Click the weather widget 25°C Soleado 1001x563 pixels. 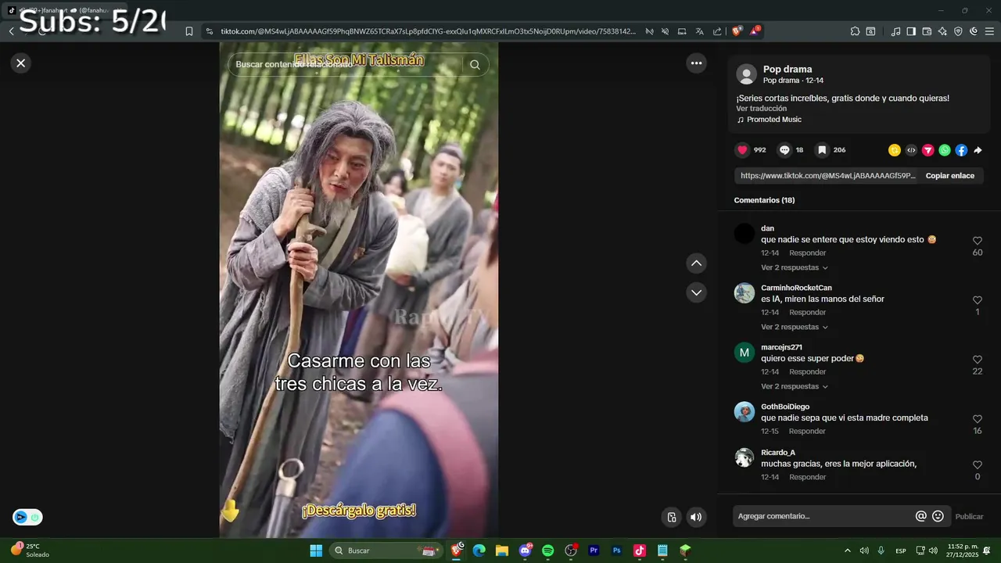click(30, 550)
